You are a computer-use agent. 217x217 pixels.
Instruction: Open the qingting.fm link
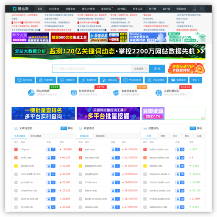click(x=92, y=174)
